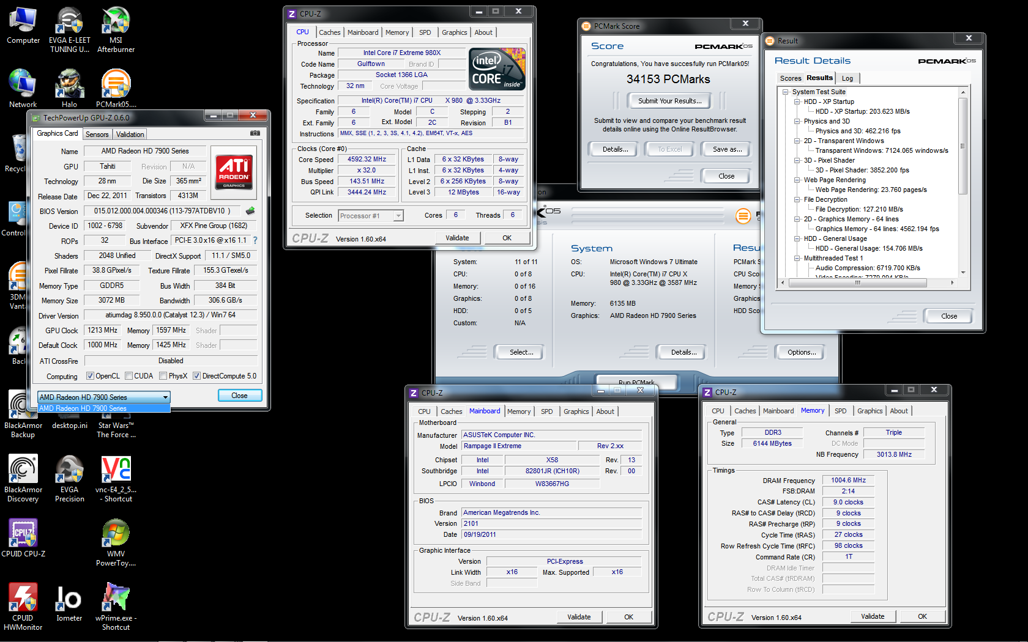Collapse the Multithreaded Test 1 node

coord(797,258)
